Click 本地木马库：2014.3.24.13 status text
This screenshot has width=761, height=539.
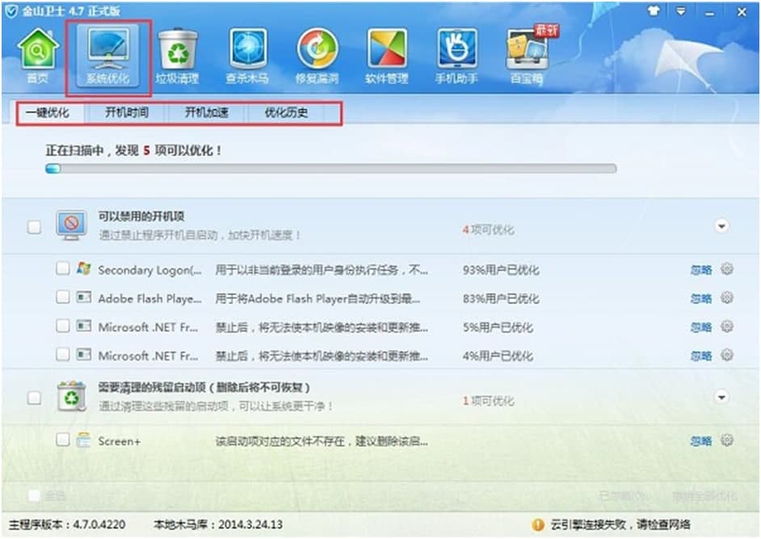pyautogui.click(x=218, y=524)
